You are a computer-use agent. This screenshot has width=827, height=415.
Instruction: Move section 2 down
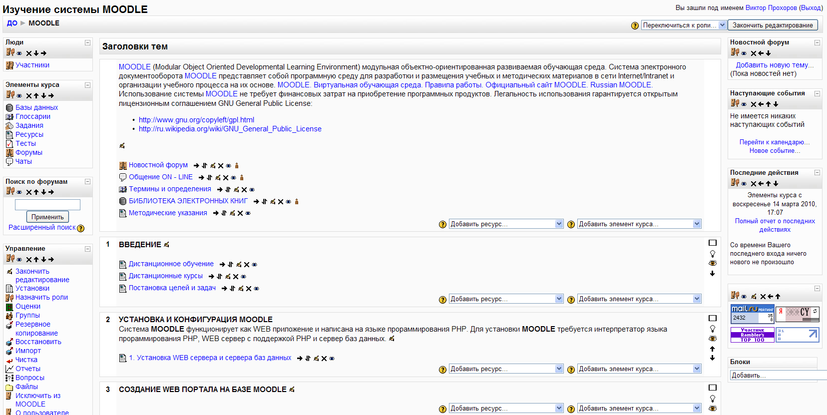713,358
